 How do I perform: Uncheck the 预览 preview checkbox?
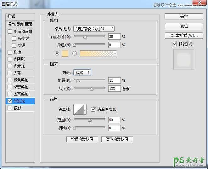click(175, 44)
